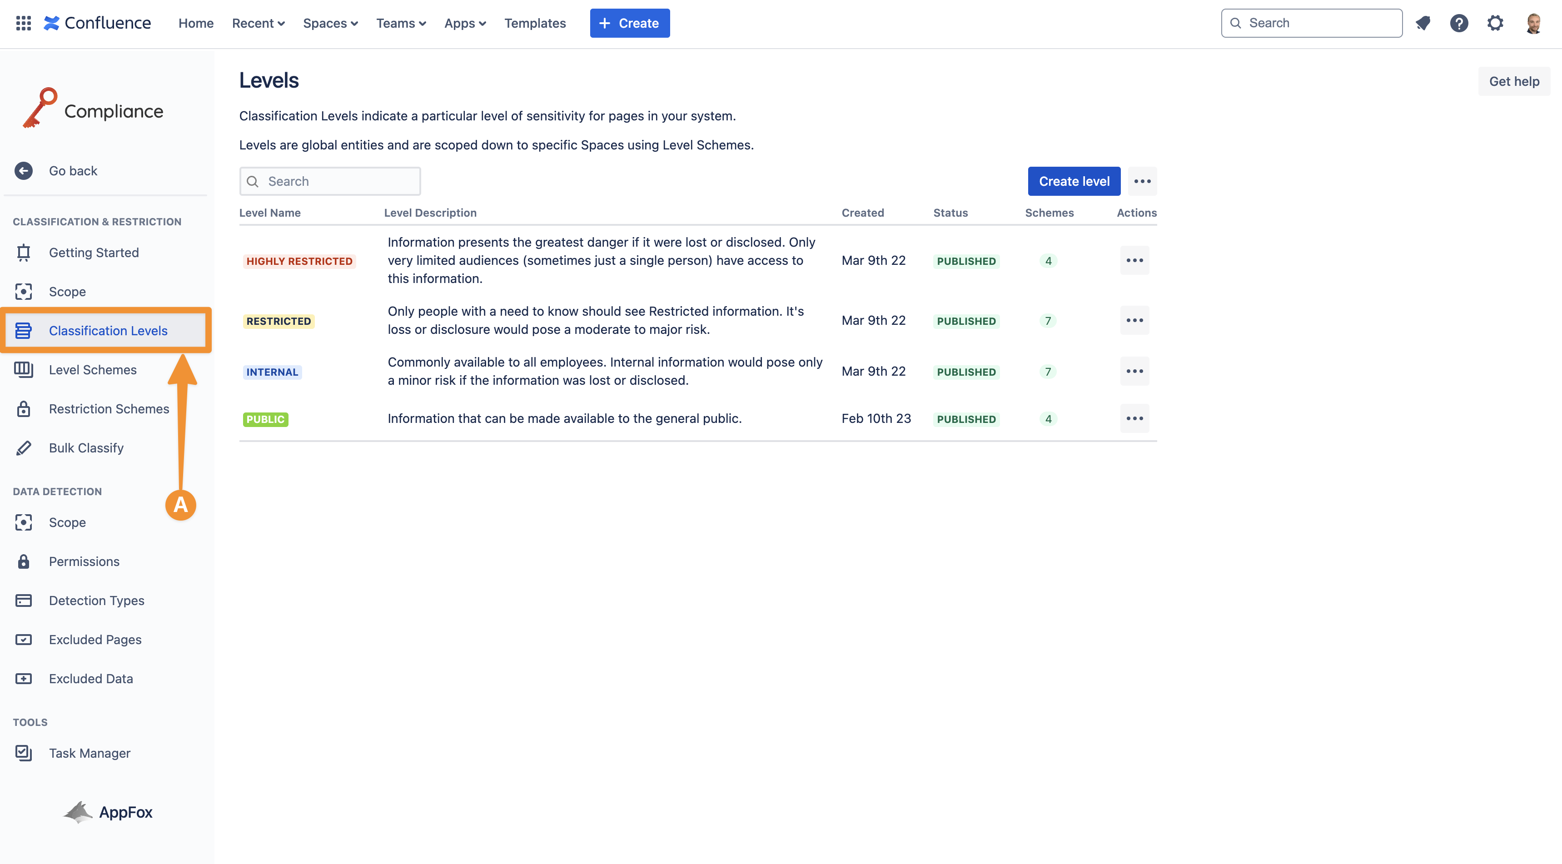Screen dimensions: 1562x864
Task: Open the help question mark icon
Action: coord(1458,23)
